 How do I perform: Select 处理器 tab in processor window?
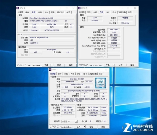tap(53, 74)
